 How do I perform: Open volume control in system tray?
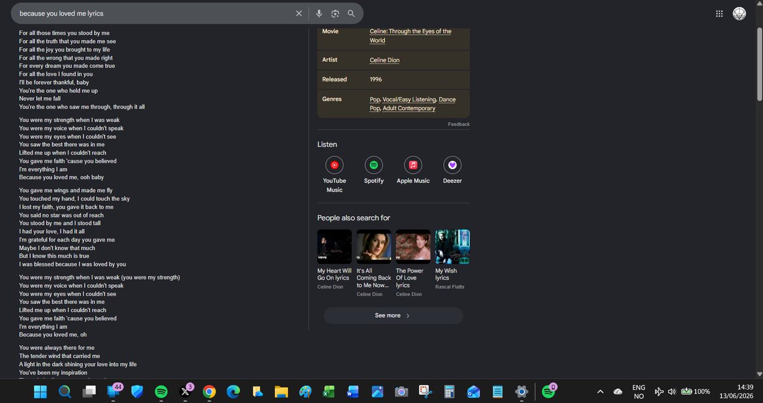pos(672,392)
